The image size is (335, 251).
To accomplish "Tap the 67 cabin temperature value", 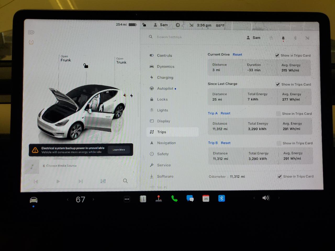I will (80, 199).
